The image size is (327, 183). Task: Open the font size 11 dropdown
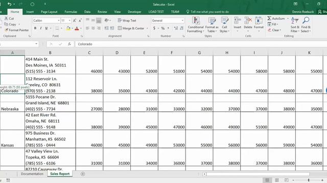pos(69,20)
